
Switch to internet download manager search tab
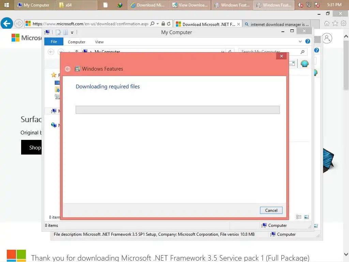[277, 24]
